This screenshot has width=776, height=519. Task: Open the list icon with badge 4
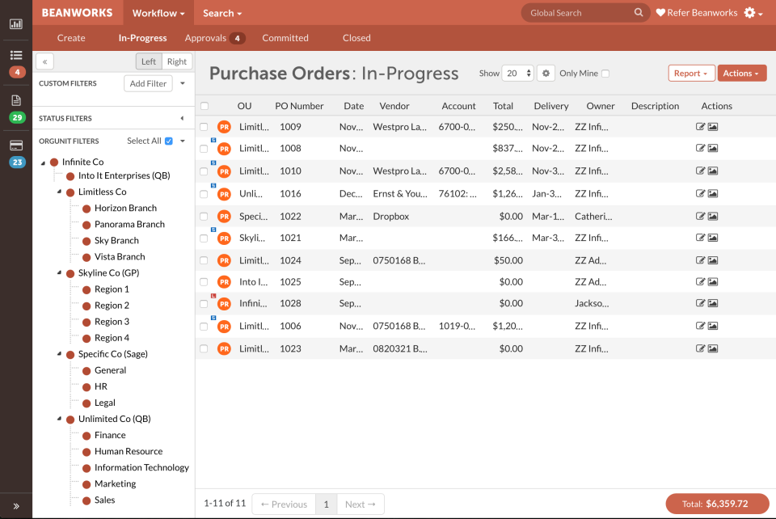[16, 55]
